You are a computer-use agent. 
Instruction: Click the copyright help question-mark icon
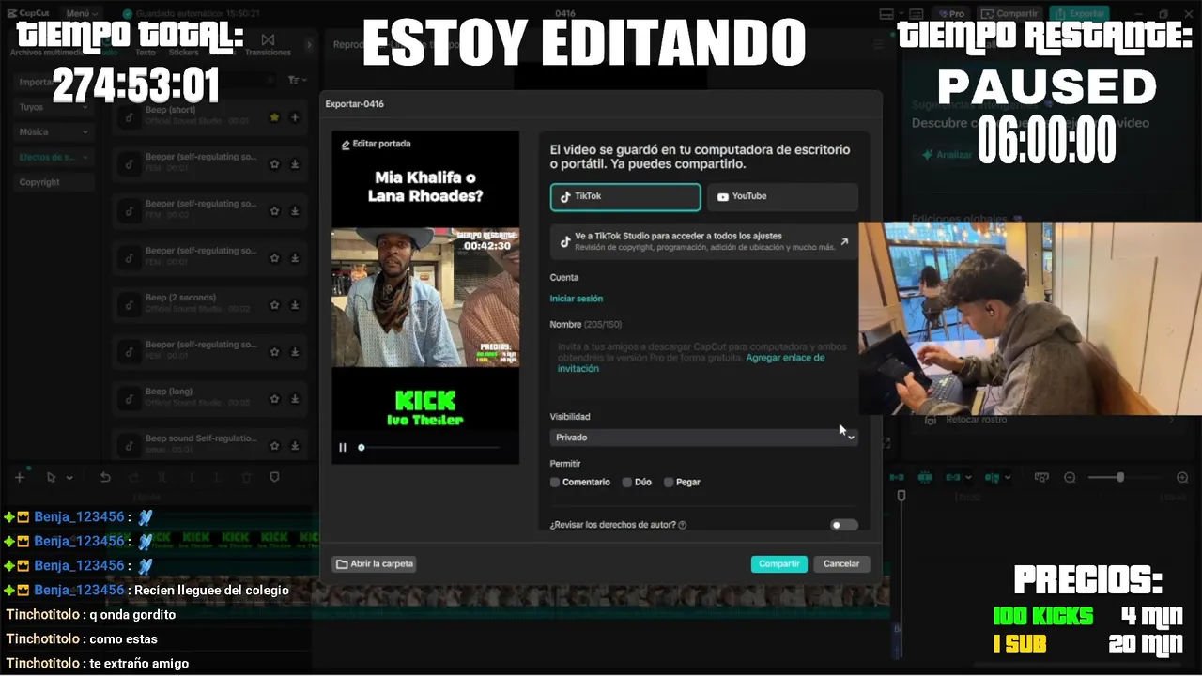[683, 526]
